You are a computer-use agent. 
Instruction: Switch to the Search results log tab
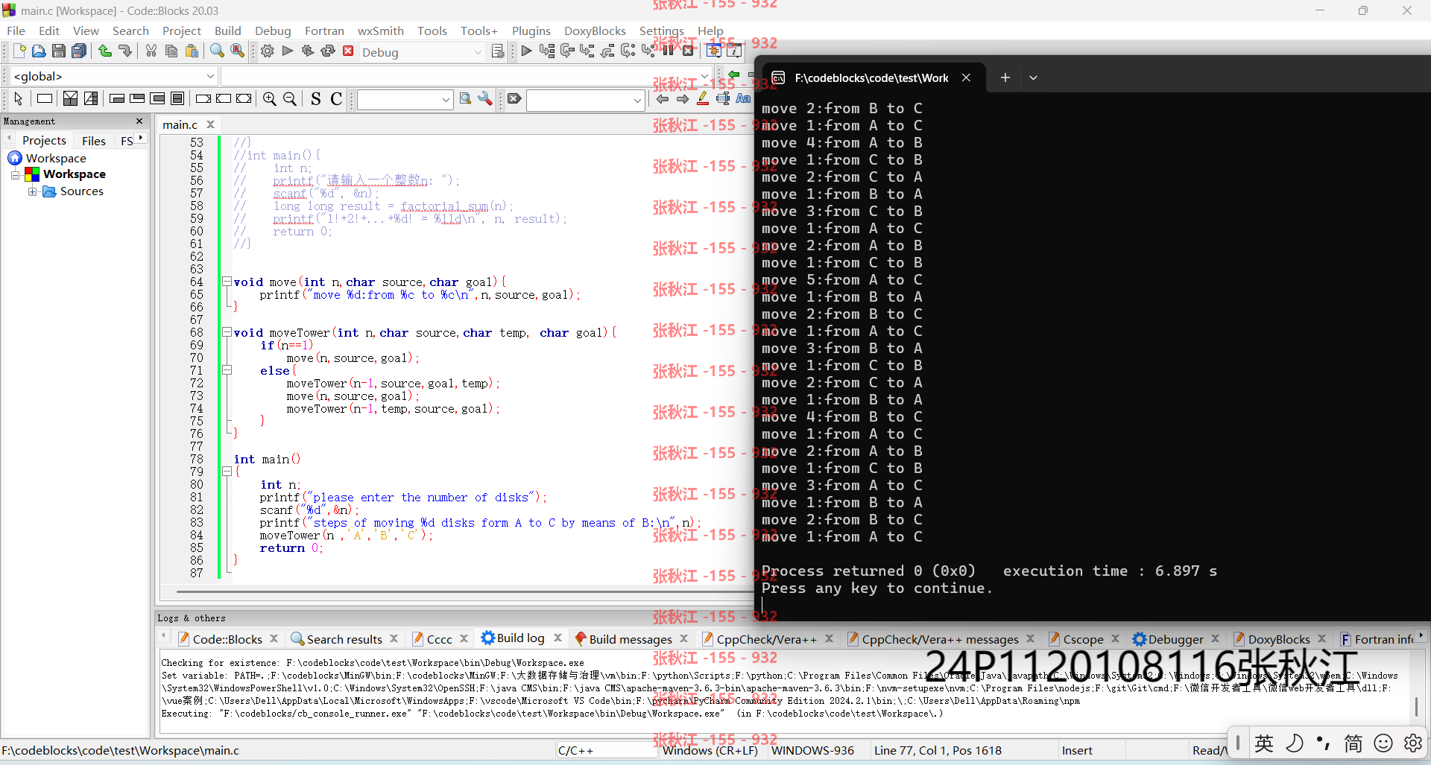click(344, 639)
